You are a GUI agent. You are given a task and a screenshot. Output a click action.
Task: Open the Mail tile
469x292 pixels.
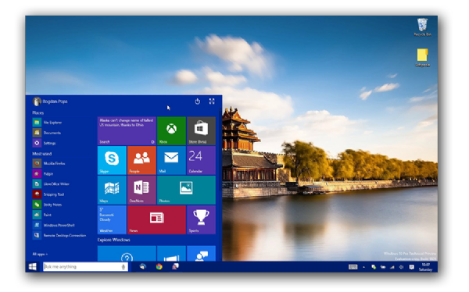(171, 160)
